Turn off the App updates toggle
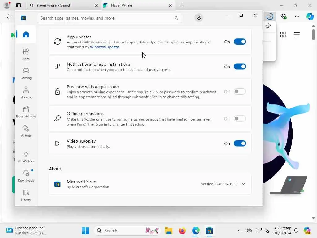The image size is (317, 238). (x=240, y=42)
